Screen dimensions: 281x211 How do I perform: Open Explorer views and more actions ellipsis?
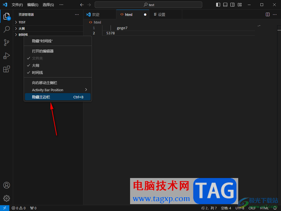click(x=77, y=15)
